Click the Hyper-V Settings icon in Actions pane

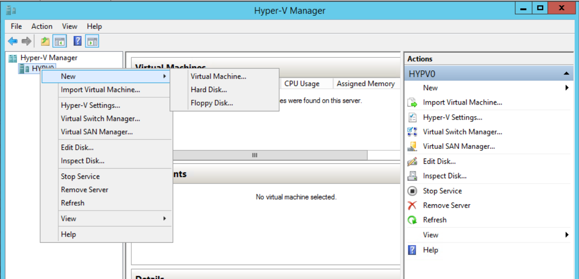point(412,118)
